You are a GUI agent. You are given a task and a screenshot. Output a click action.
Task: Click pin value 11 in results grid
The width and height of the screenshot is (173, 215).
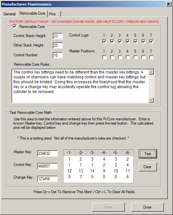(x=128, y=171)
